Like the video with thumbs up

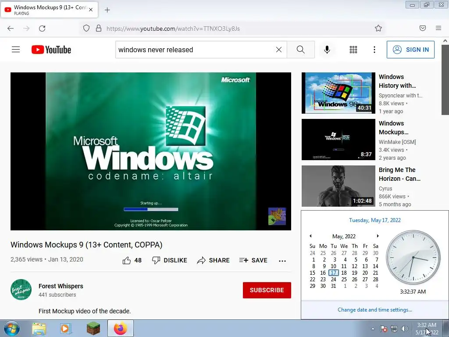click(132, 260)
